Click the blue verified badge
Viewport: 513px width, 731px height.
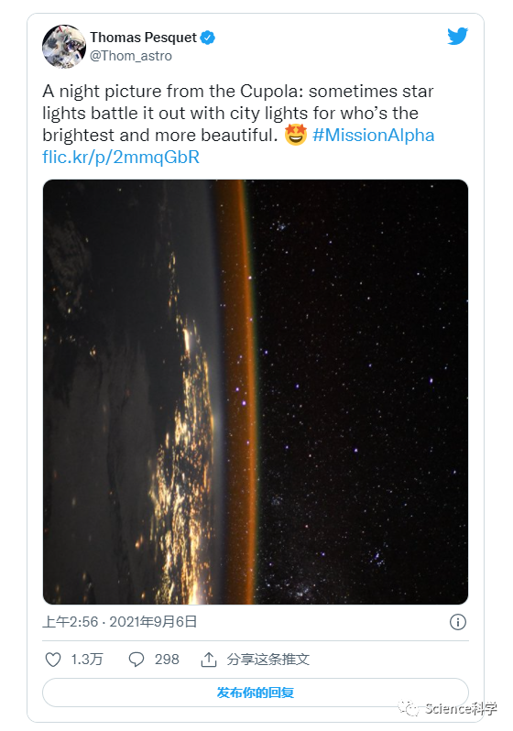coord(208,38)
